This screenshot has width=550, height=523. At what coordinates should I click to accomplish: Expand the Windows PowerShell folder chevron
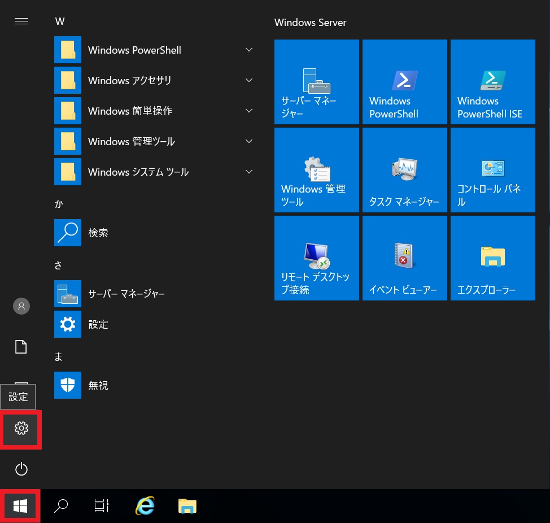(x=249, y=50)
